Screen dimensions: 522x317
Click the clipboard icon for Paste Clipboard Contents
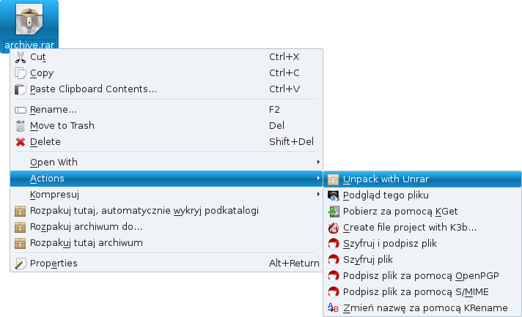tap(21, 89)
